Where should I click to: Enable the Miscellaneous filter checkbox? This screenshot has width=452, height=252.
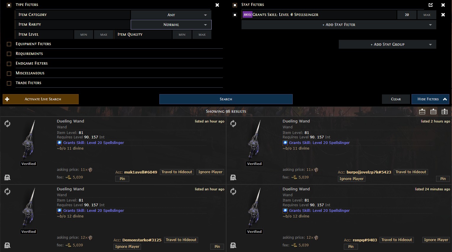point(9,73)
